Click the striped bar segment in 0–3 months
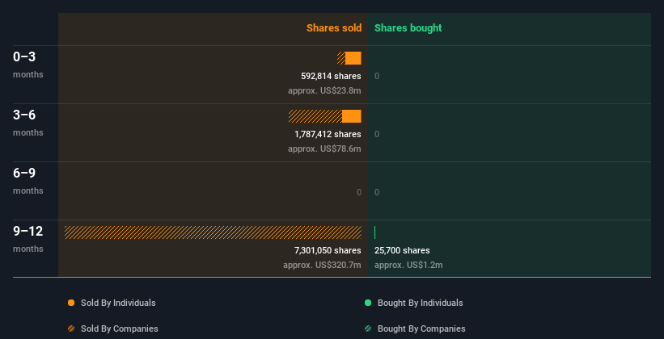 (x=341, y=58)
